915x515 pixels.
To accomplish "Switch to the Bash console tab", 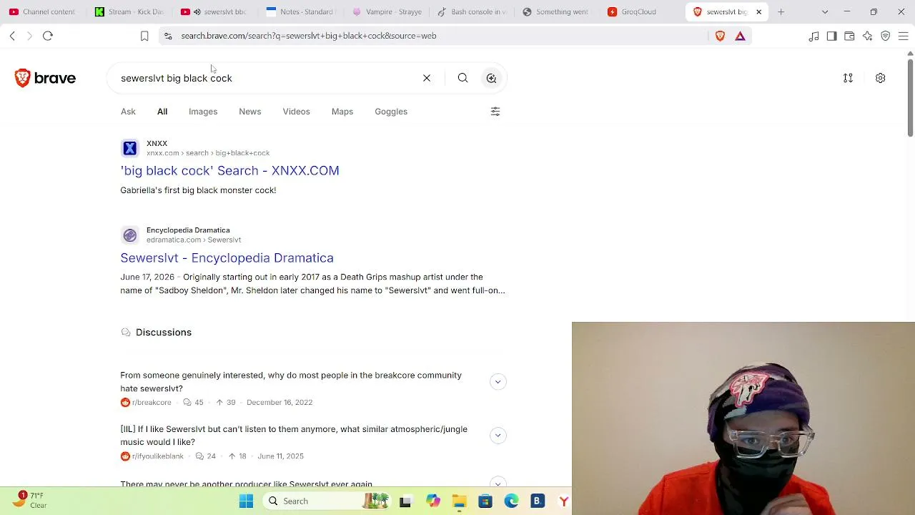I will [x=473, y=11].
